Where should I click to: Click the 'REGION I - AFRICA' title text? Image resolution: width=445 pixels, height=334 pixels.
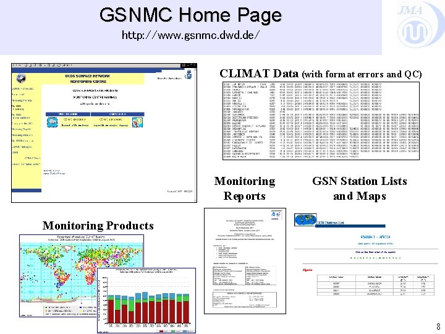click(x=375, y=237)
